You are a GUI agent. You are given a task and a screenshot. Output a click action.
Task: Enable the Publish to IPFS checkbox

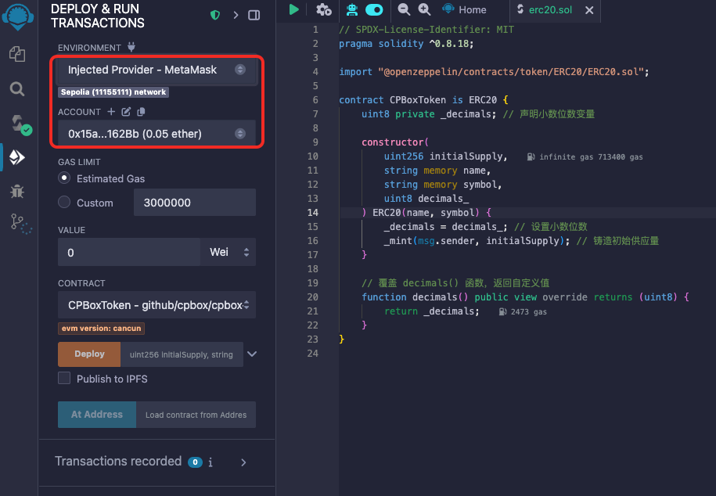click(x=64, y=378)
